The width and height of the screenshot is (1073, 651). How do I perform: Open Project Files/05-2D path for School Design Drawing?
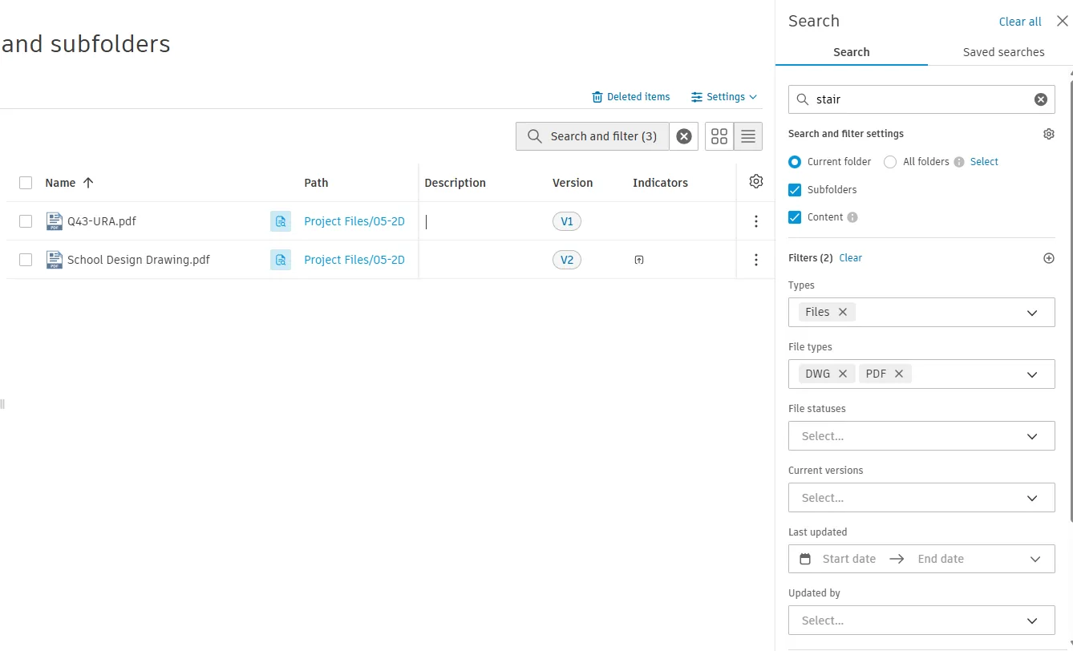(x=354, y=260)
